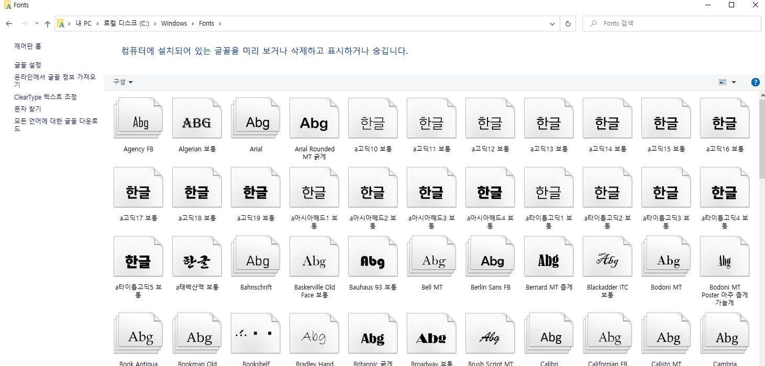Select the Bell MT font icon
Image resolution: width=765 pixels, height=366 pixels.
[431, 257]
